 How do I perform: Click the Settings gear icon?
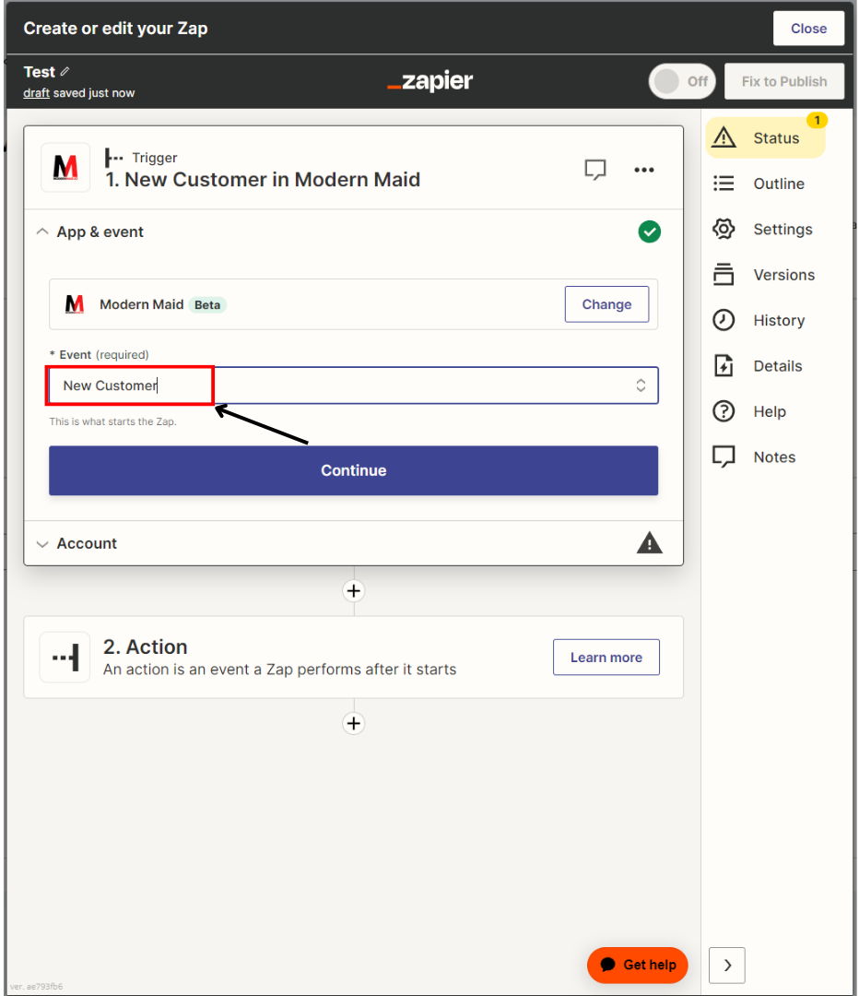pos(724,229)
